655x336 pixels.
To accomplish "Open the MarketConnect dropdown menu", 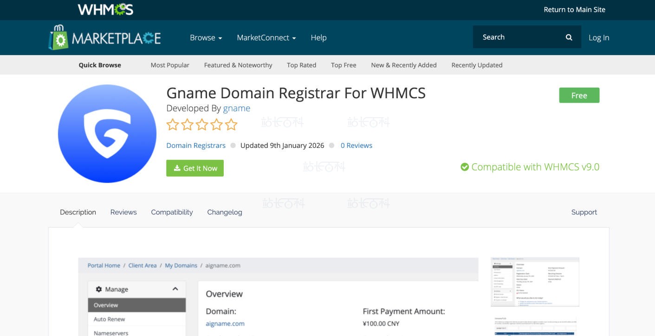I will [266, 38].
